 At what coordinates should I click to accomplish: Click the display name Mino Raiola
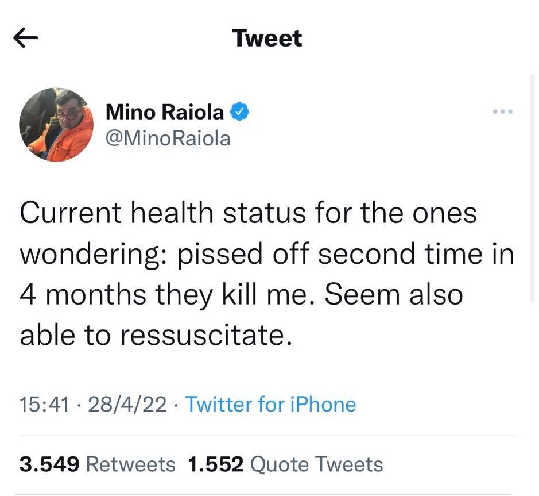165,112
